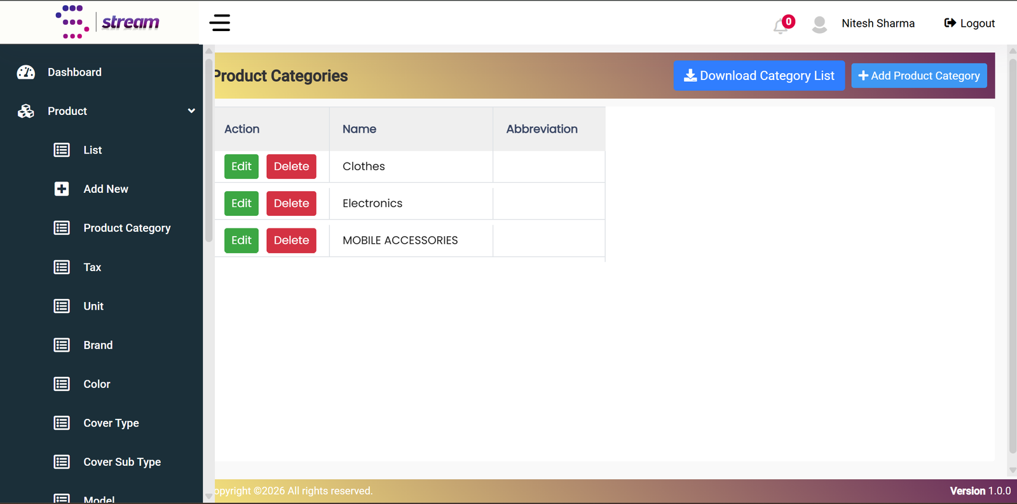The width and height of the screenshot is (1017, 504).
Task: Click the copyright footer text
Action: pyautogui.click(x=294, y=491)
